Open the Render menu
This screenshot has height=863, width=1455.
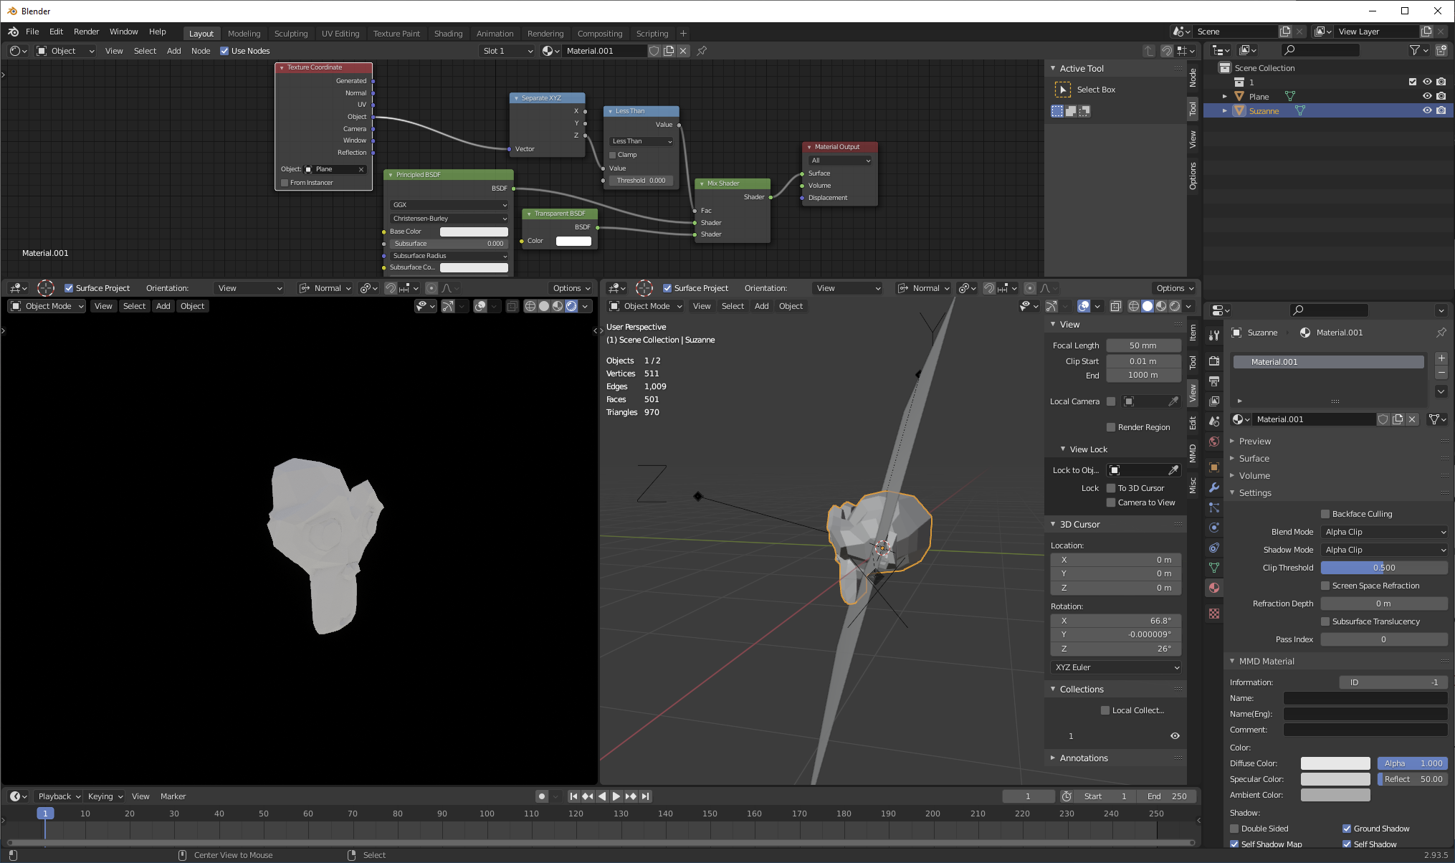tap(86, 32)
